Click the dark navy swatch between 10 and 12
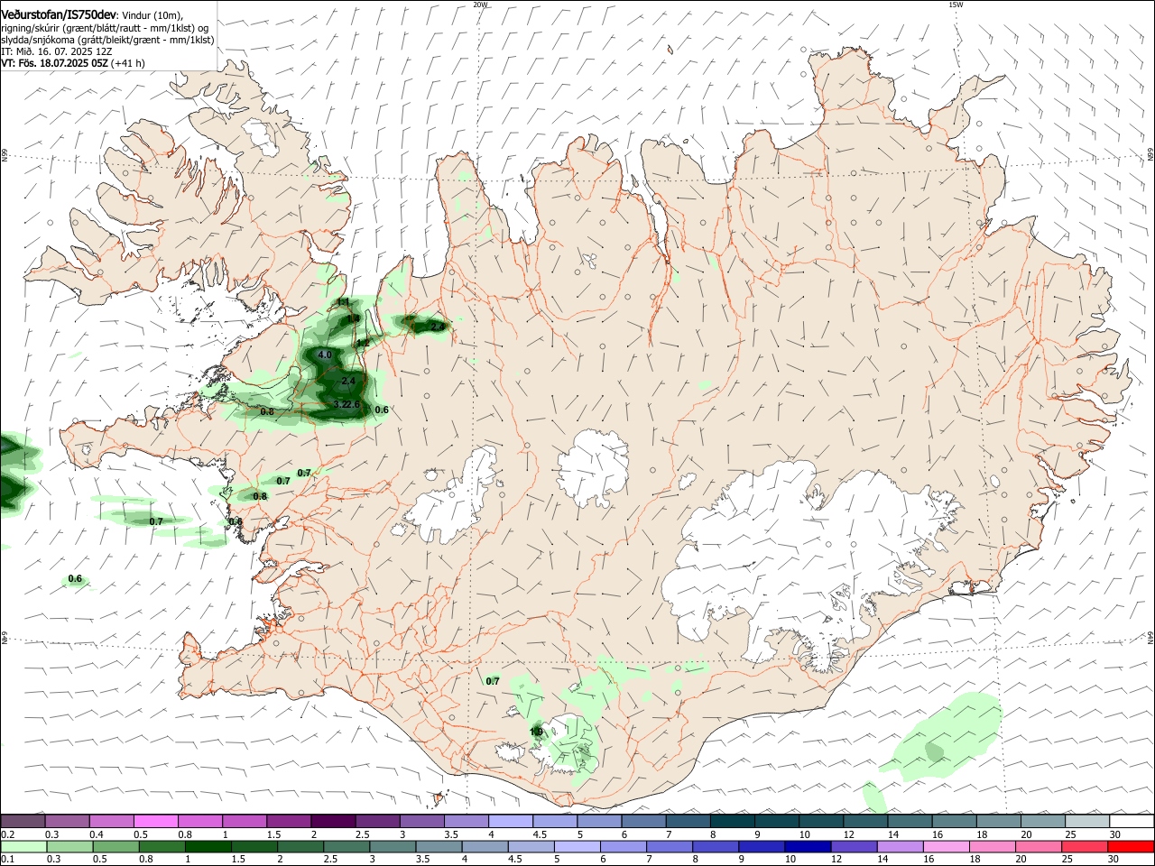 808,846
